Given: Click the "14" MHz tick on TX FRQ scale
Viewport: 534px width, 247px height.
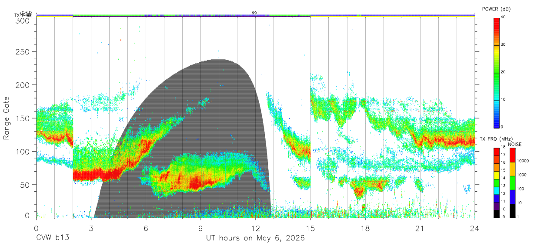Looking at the screenshot, I should [504, 178].
